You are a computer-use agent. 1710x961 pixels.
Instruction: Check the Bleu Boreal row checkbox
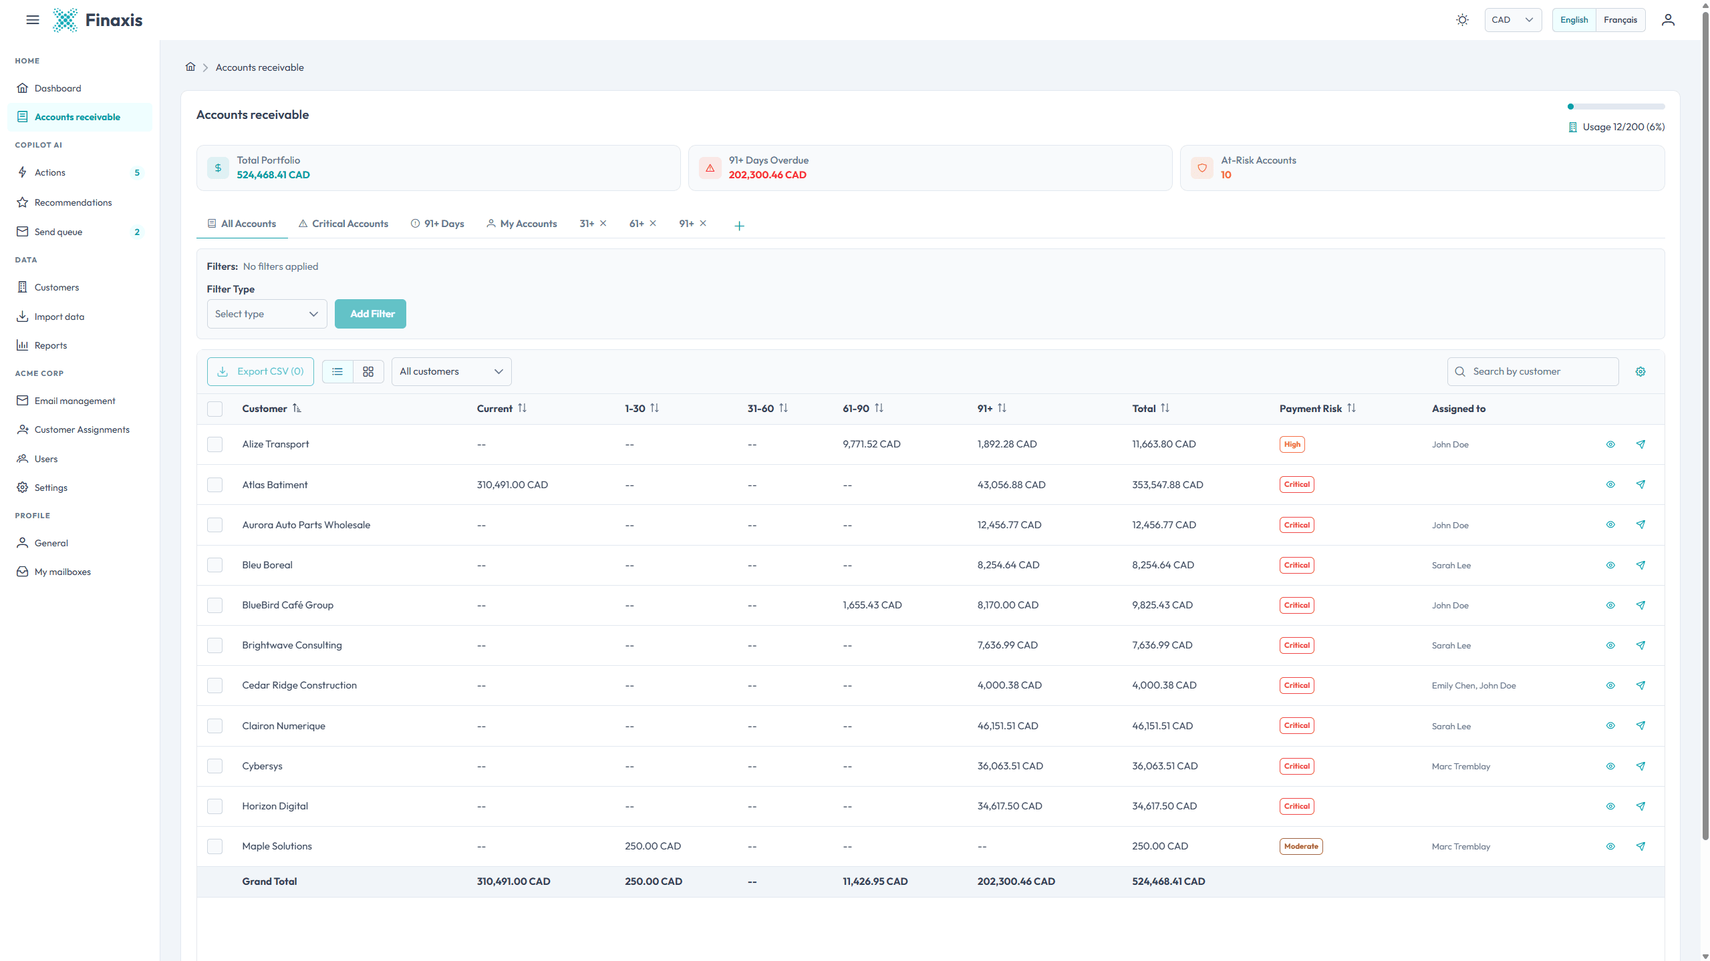coord(215,565)
